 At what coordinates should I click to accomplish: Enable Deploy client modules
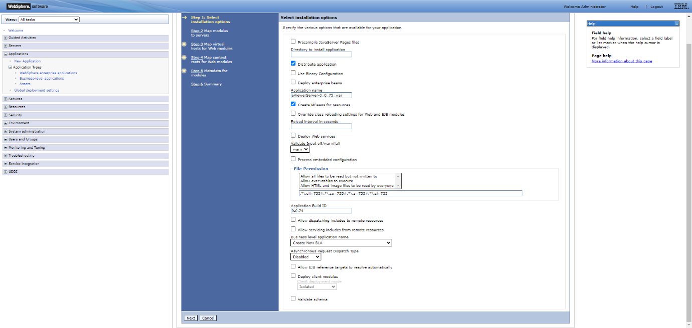coord(293,276)
